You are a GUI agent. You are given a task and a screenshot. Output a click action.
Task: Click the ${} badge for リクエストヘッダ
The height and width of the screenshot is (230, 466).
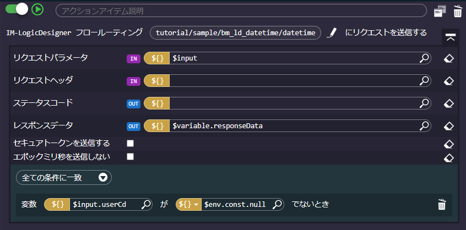[157, 80]
